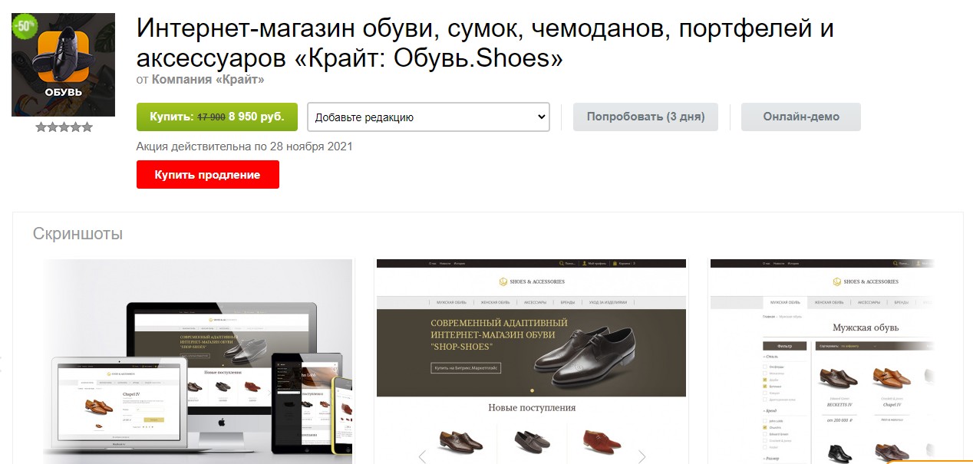The width and height of the screenshot is (973, 464).
Task: Toggle the Дерби checkbox in the filter panel
Action: pyautogui.click(x=766, y=379)
